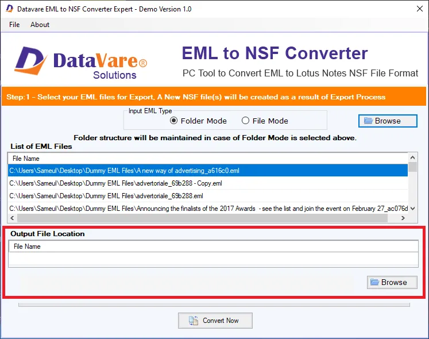This screenshot has height=339, width=429.
Task: Click the Browse button beside Input EML Type
Action: coord(388,121)
